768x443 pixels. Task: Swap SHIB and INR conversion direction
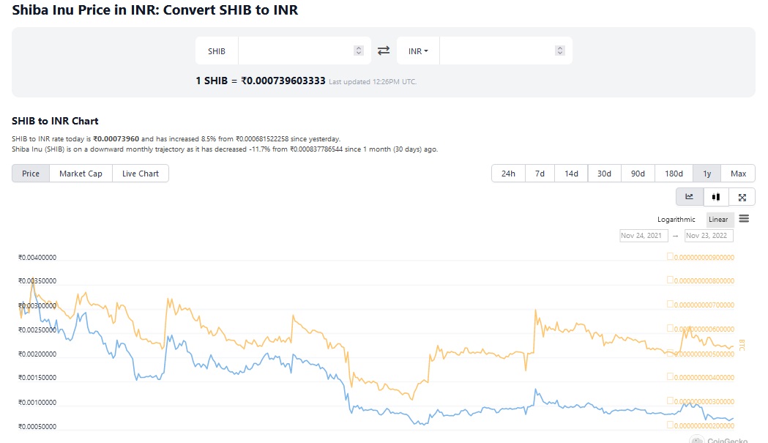coord(384,51)
